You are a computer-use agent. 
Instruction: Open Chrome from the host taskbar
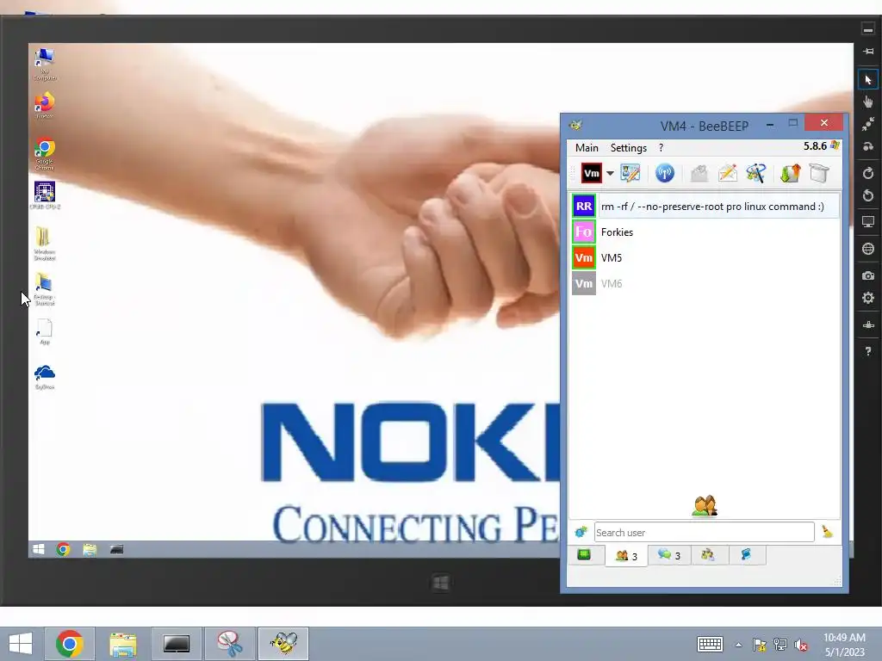click(69, 644)
